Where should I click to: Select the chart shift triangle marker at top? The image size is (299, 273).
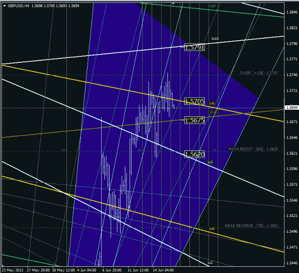tap(173, 3)
